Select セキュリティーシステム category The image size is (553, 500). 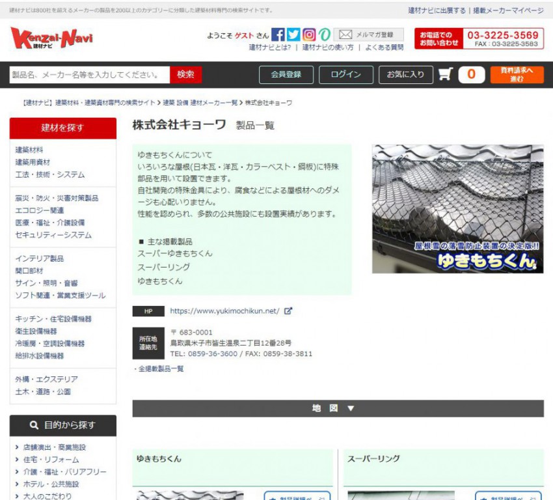[x=53, y=235]
